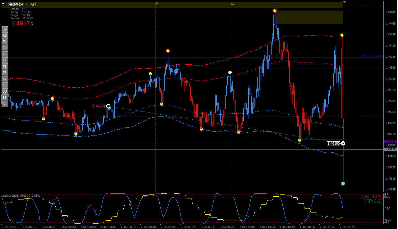Select the T6 button
Image resolution: width=398 pixels, height=229 pixels.
tap(5, 73)
